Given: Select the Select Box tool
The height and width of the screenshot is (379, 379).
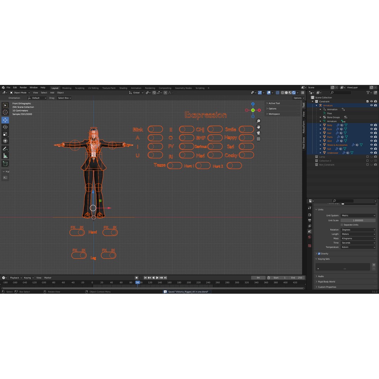Looking at the screenshot, I should pos(5,105).
